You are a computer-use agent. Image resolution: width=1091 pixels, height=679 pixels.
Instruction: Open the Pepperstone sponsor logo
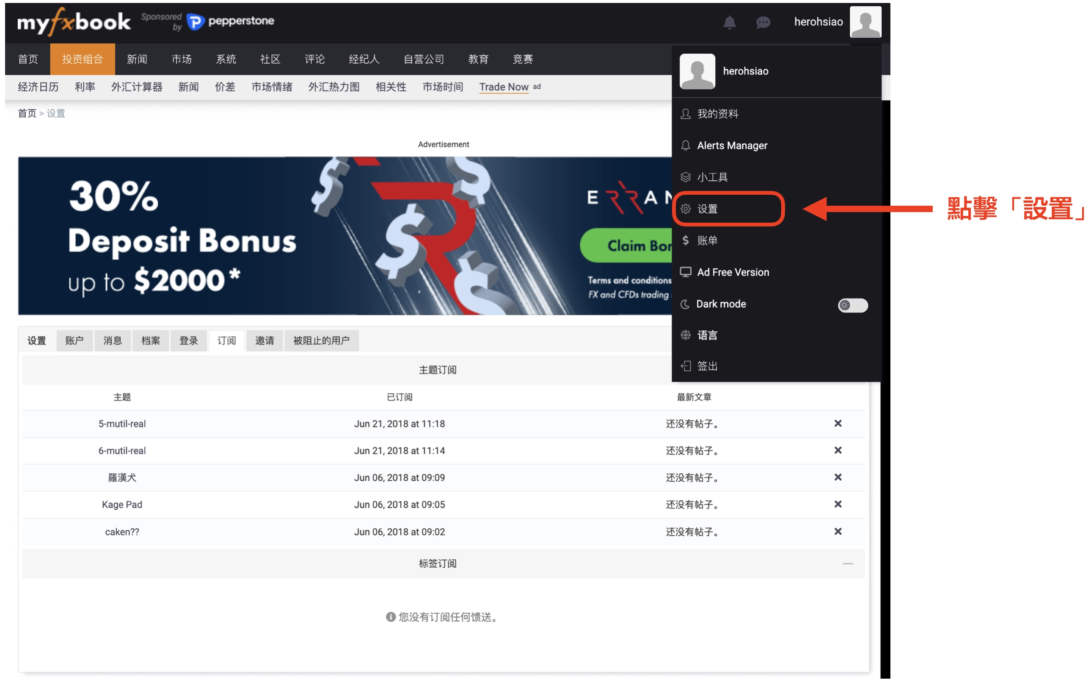230,21
